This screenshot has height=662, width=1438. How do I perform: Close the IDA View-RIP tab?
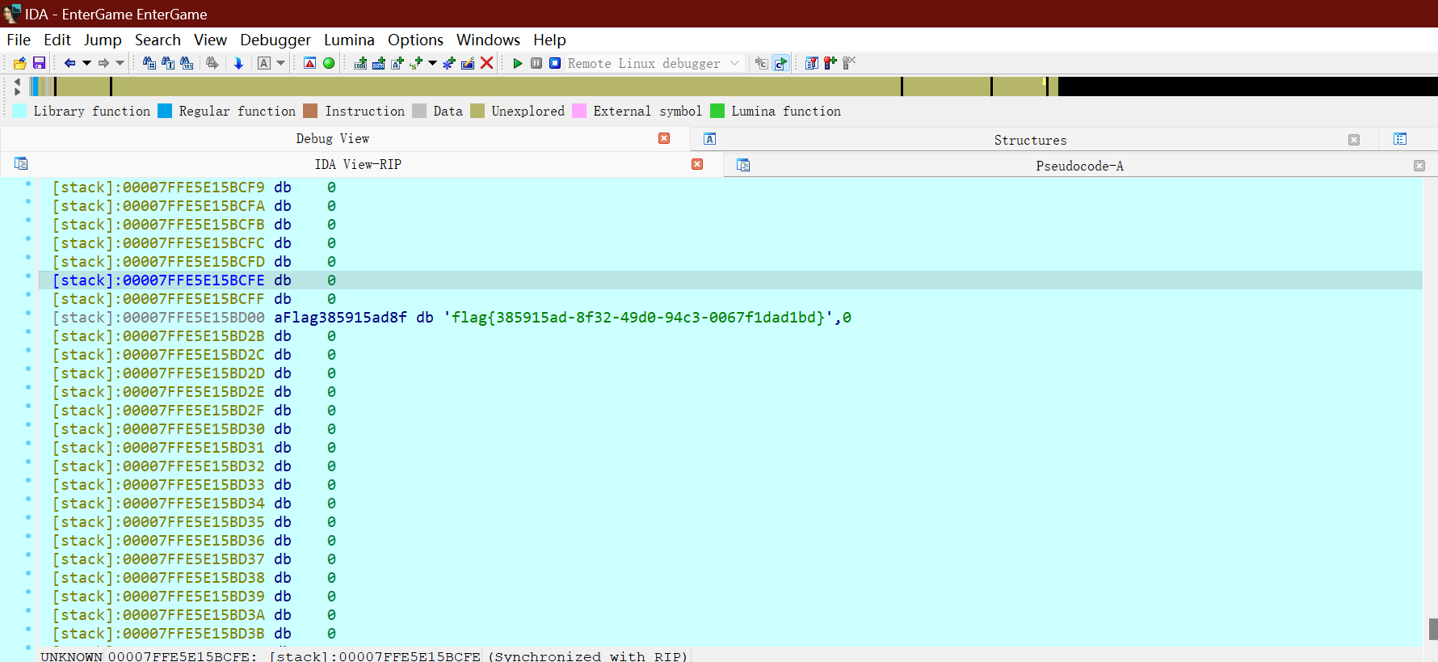(697, 164)
